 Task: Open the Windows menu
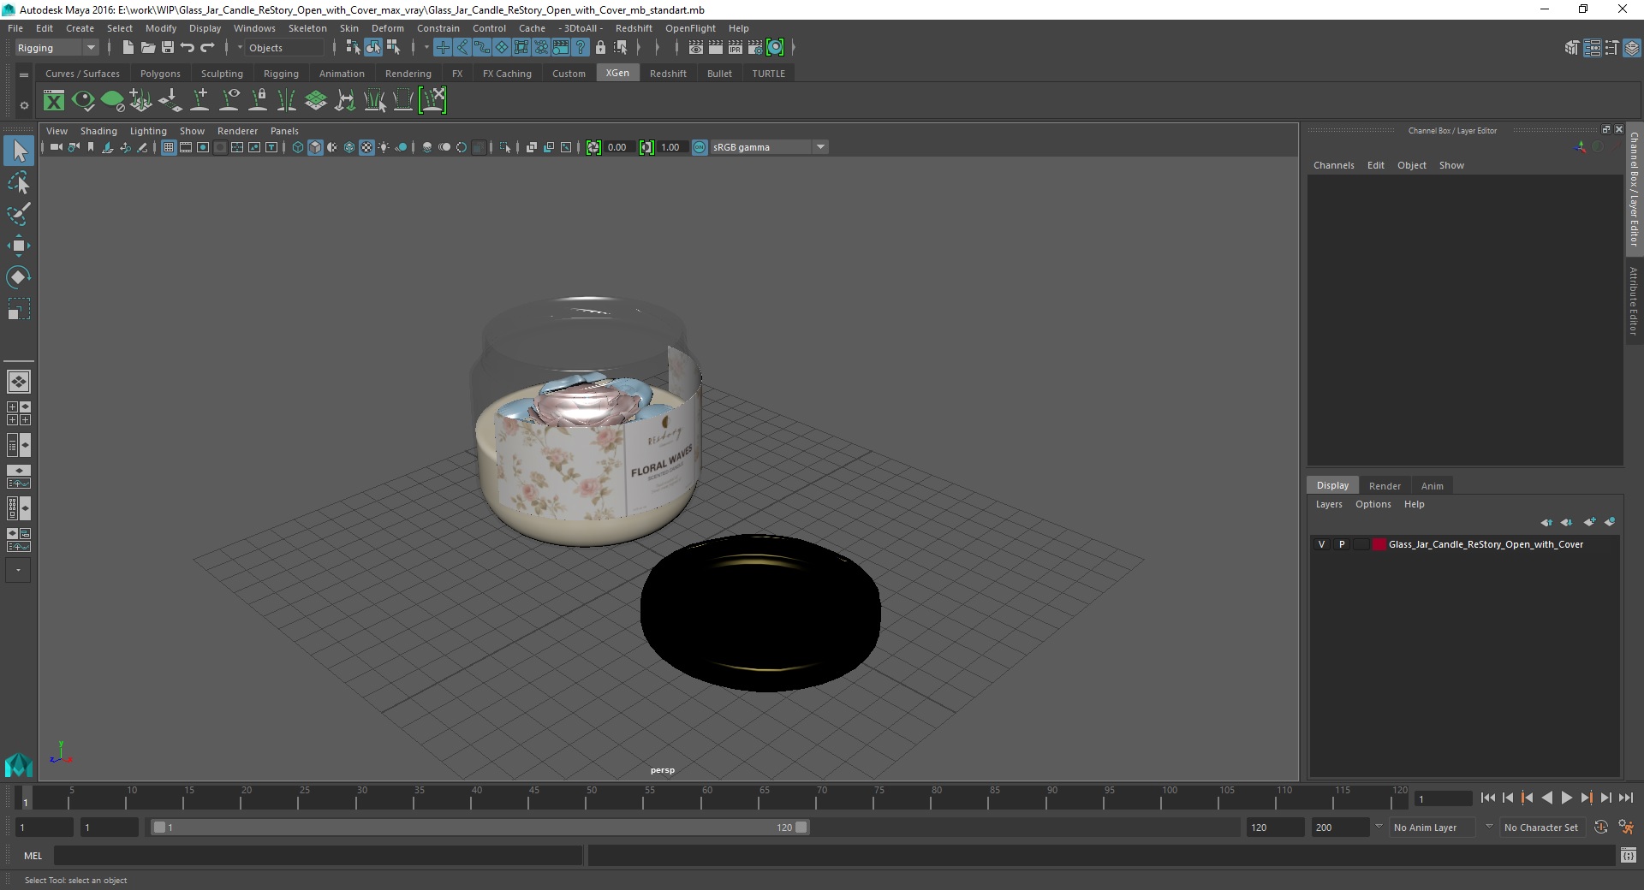click(254, 28)
